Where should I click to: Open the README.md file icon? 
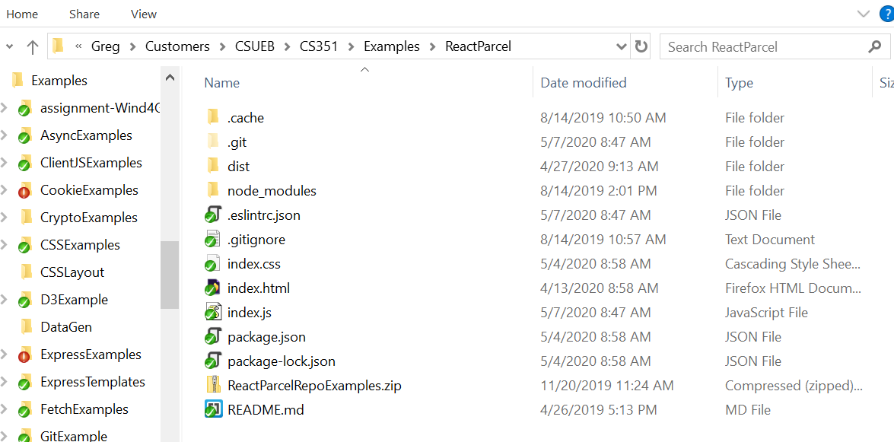(x=212, y=409)
